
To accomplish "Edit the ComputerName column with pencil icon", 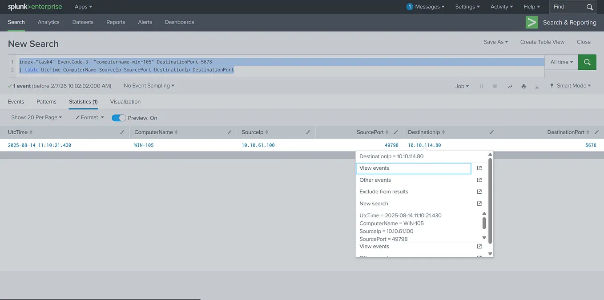I will click(230, 132).
